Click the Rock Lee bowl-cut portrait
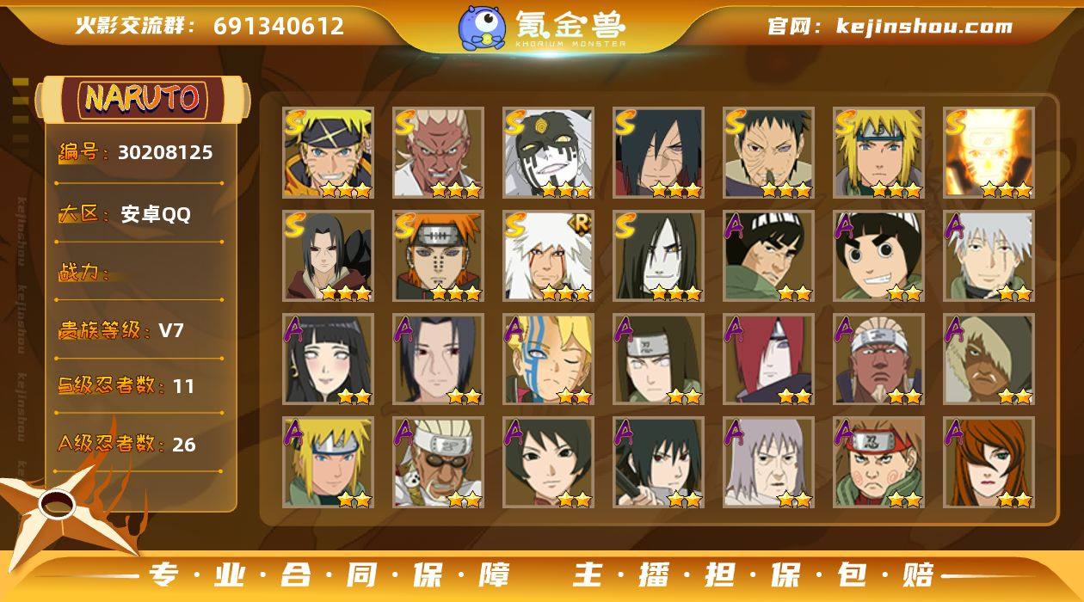 pyautogui.click(x=878, y=256)
